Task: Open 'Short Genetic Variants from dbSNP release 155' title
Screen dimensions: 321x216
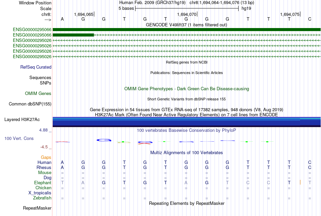Action: point(187,99)
